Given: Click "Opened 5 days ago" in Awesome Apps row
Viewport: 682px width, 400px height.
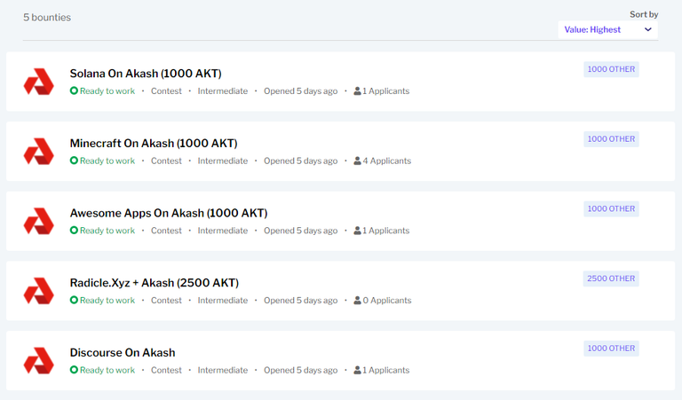Looking at the screenshot, I should point(300,231).
